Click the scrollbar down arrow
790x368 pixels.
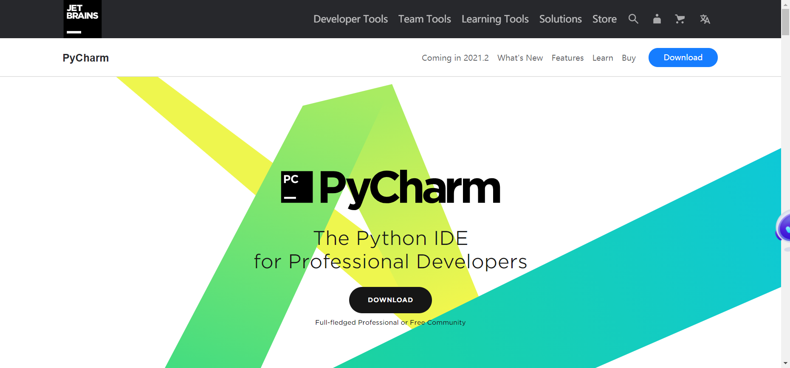(785, 364)
